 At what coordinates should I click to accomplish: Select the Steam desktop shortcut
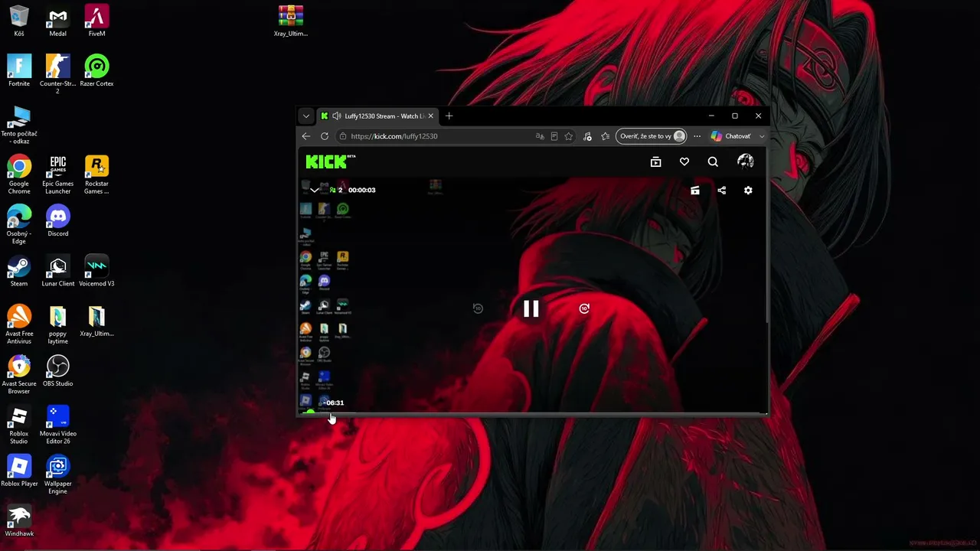coord(19,271)
